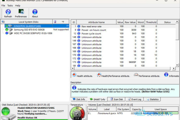Open the Tasks menu

click(10, 6)
